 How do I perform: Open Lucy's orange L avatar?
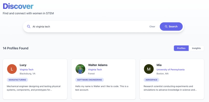[12, 69]
